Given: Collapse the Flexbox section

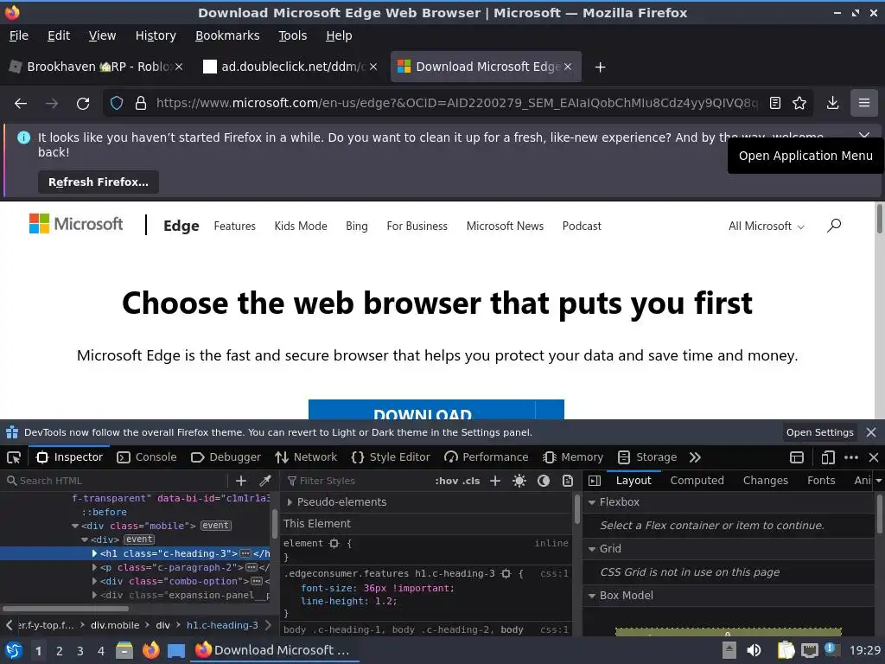Looking at the screenshot, I should (x=591, y=502).
